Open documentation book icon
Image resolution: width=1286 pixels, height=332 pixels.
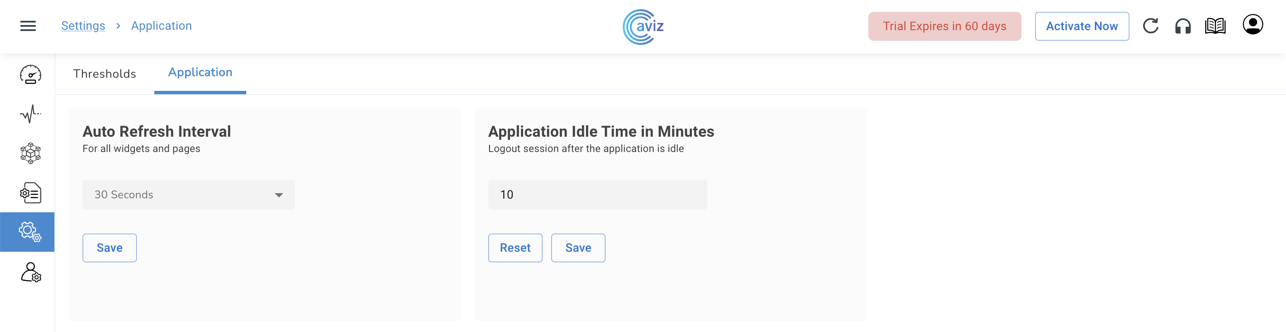1215,26
